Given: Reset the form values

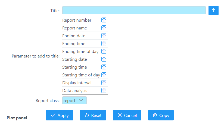Looking at the screenshot, I should point(93,115).
